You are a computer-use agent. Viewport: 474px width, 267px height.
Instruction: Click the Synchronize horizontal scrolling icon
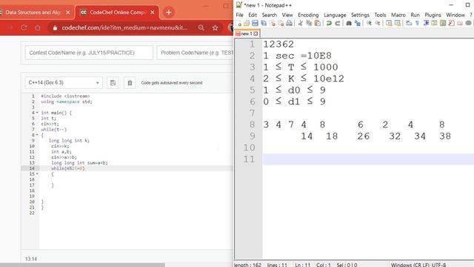click(x=397, y=23)
